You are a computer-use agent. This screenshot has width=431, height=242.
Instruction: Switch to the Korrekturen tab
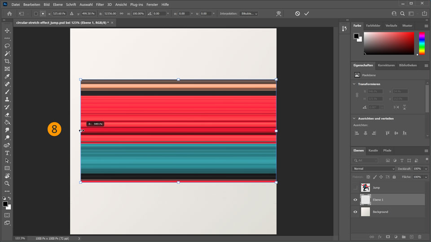coord(386,65)
